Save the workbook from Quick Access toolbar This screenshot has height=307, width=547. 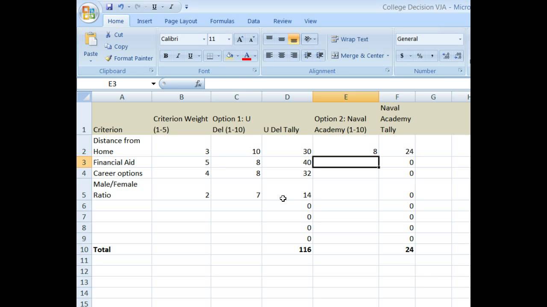109,7
